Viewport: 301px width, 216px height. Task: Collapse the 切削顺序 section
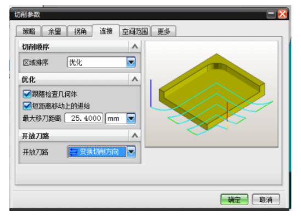click(135, 46)
